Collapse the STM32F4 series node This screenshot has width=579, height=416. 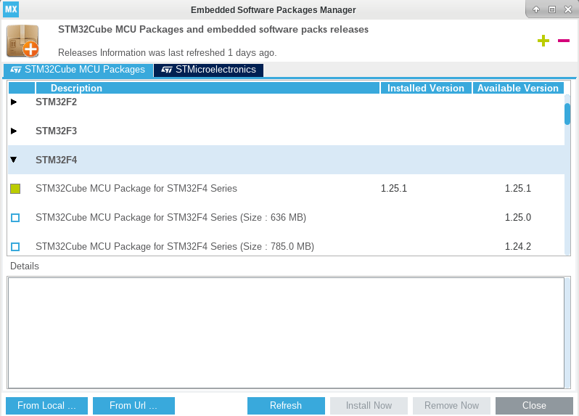14,160
